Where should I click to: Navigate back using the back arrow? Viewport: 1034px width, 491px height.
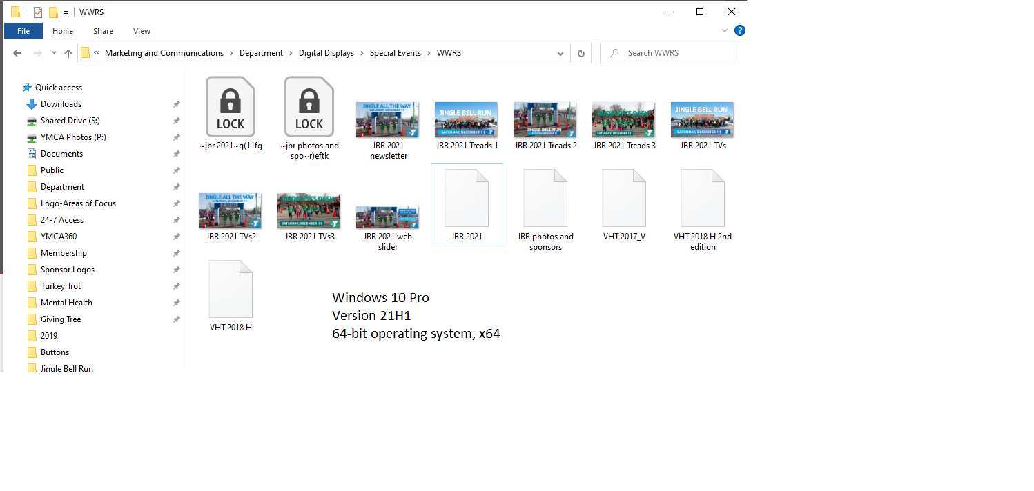tap(17, 52)
